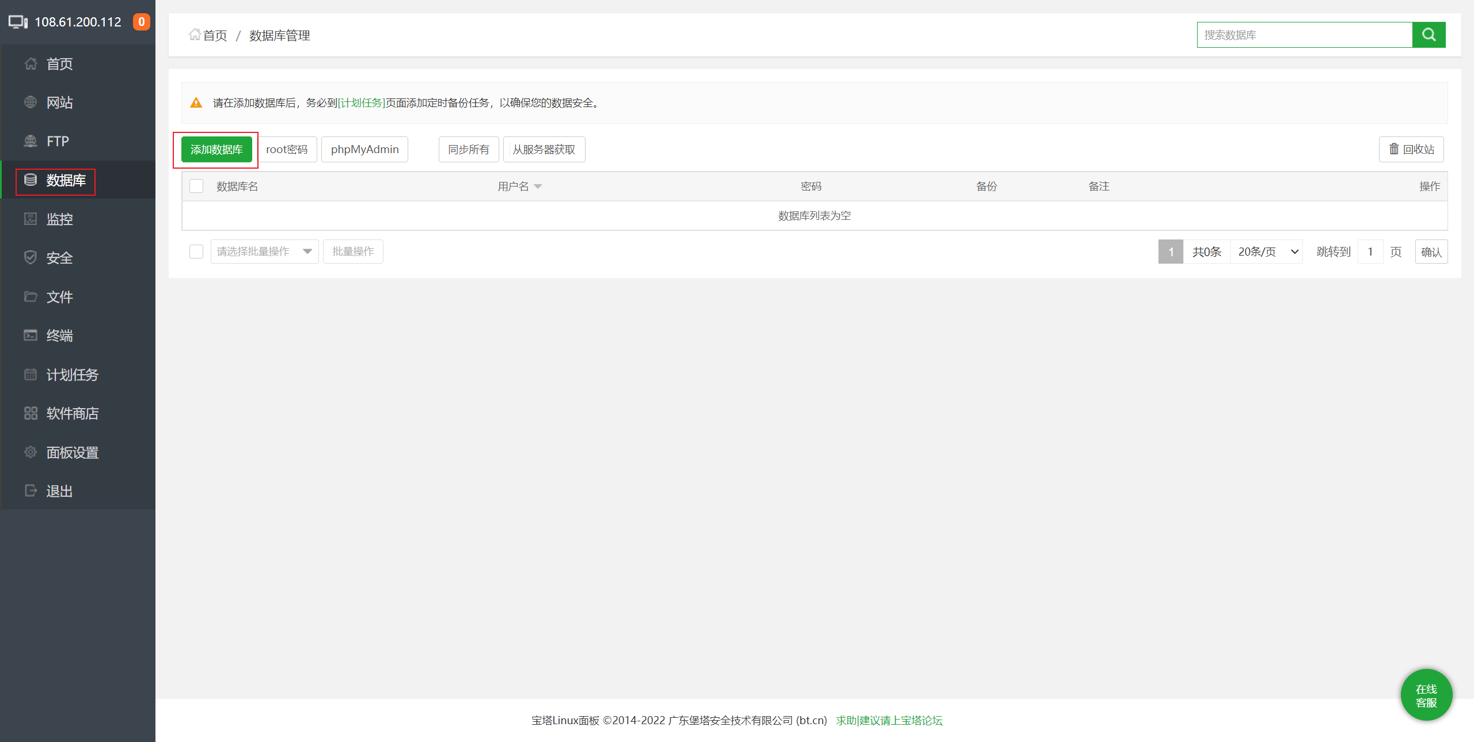This screenshot has height=742, width=1474.
Task: Click the 监控 monitor sidebar icon
Action: (x=31, y=219)
